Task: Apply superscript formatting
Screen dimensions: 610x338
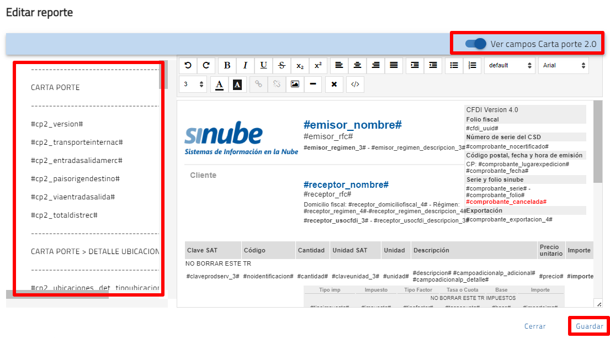Action: click(x=318, y=65)
